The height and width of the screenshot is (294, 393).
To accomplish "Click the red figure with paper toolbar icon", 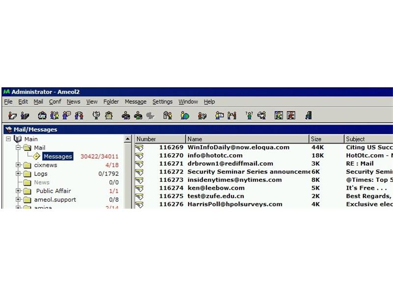I will (x=12, y=116).
